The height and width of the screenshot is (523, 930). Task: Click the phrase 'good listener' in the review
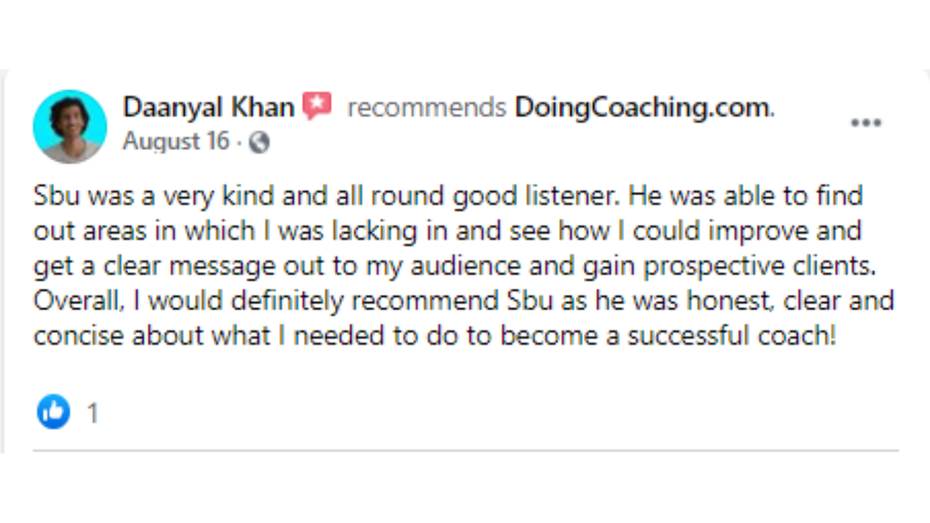pos(536,197)
